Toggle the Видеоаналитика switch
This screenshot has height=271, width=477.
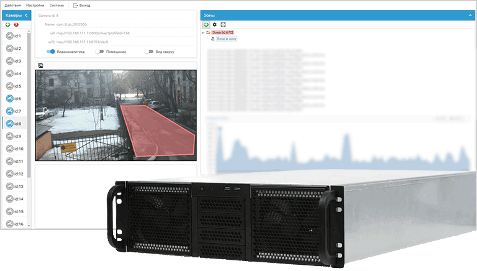(x=51, y=52)
